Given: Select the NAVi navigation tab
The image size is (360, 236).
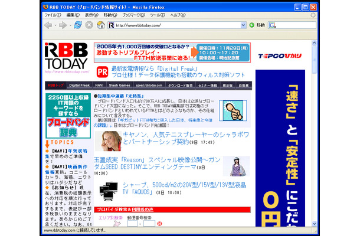Looking at the screenshot, I should (x=99, y=86).
